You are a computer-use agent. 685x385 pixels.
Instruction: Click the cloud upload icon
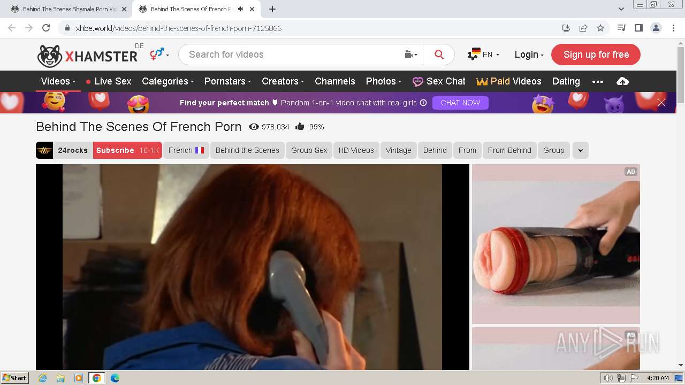622,81
